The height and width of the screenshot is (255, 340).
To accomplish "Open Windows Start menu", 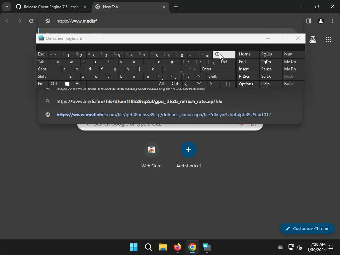I will point(133,247).
